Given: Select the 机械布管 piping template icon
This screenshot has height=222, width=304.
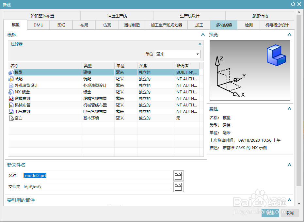Looking at the screenshot, I should (11, 105).
